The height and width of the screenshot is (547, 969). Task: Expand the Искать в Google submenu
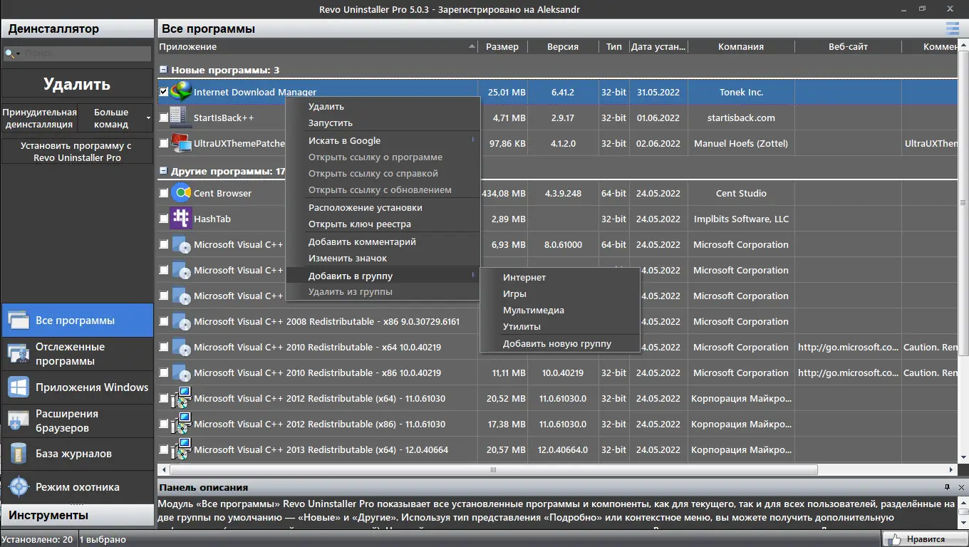coord(383,140)
